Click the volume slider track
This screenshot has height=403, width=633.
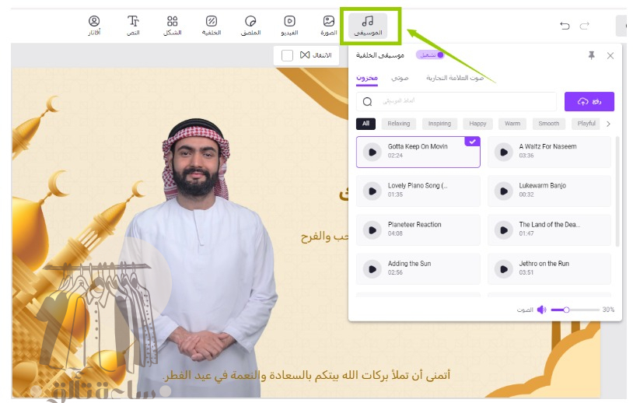[x=583, y=310]
